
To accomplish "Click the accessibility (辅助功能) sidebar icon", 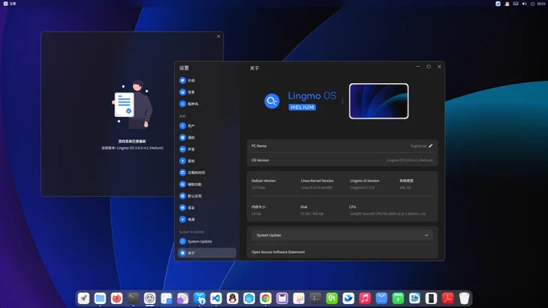I will [x=182, y=185].
